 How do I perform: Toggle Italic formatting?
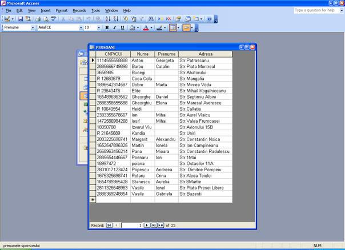point(114,27)
